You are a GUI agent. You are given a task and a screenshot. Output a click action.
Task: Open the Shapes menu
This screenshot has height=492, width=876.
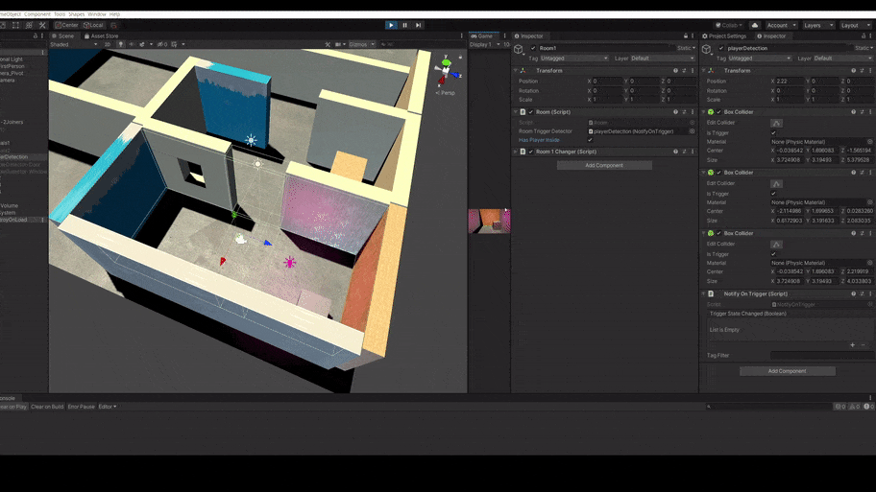pyautogui.click(x=77, y=14)
